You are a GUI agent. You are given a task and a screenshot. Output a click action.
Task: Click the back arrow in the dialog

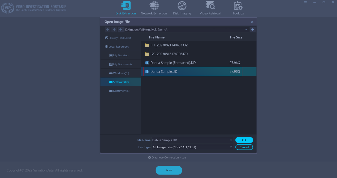(x=107, y=29)
